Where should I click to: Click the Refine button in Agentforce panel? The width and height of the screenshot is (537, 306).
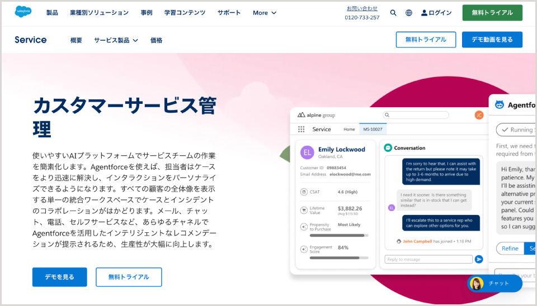tap(510, 248)
